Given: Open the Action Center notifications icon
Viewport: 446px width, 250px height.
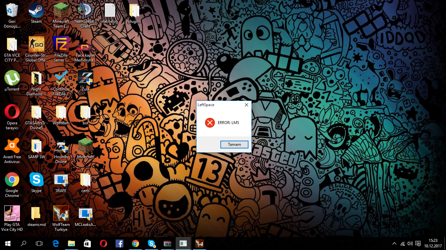Looking at the screenshot, I should click(418, 243).
